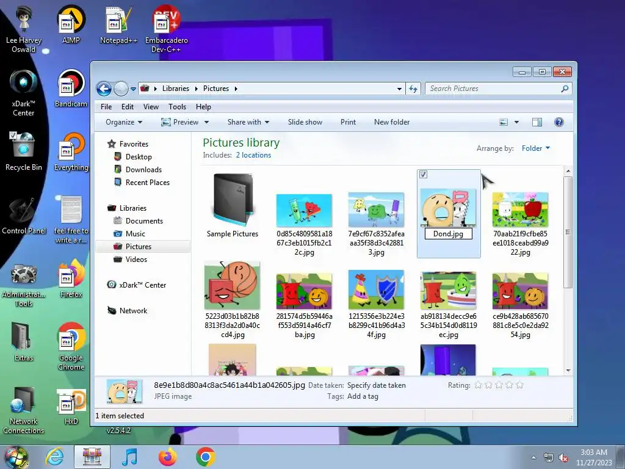Click the refresh button beside address bar
This screenshot has width=625, height=469.
click(413, 89)
